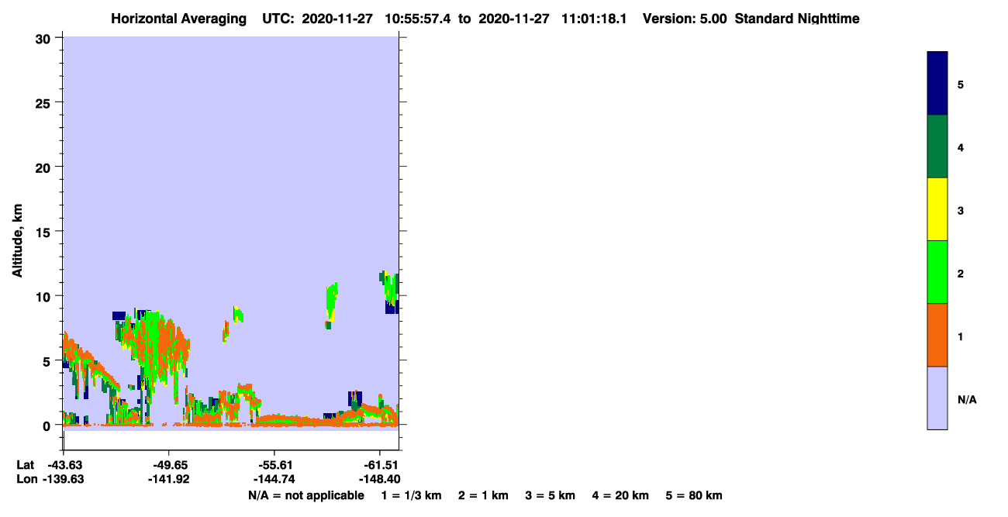Click the yellow colorbar segment for 3
The height and width of the screenshot is (517, 1008).
(x=937, y=209)
